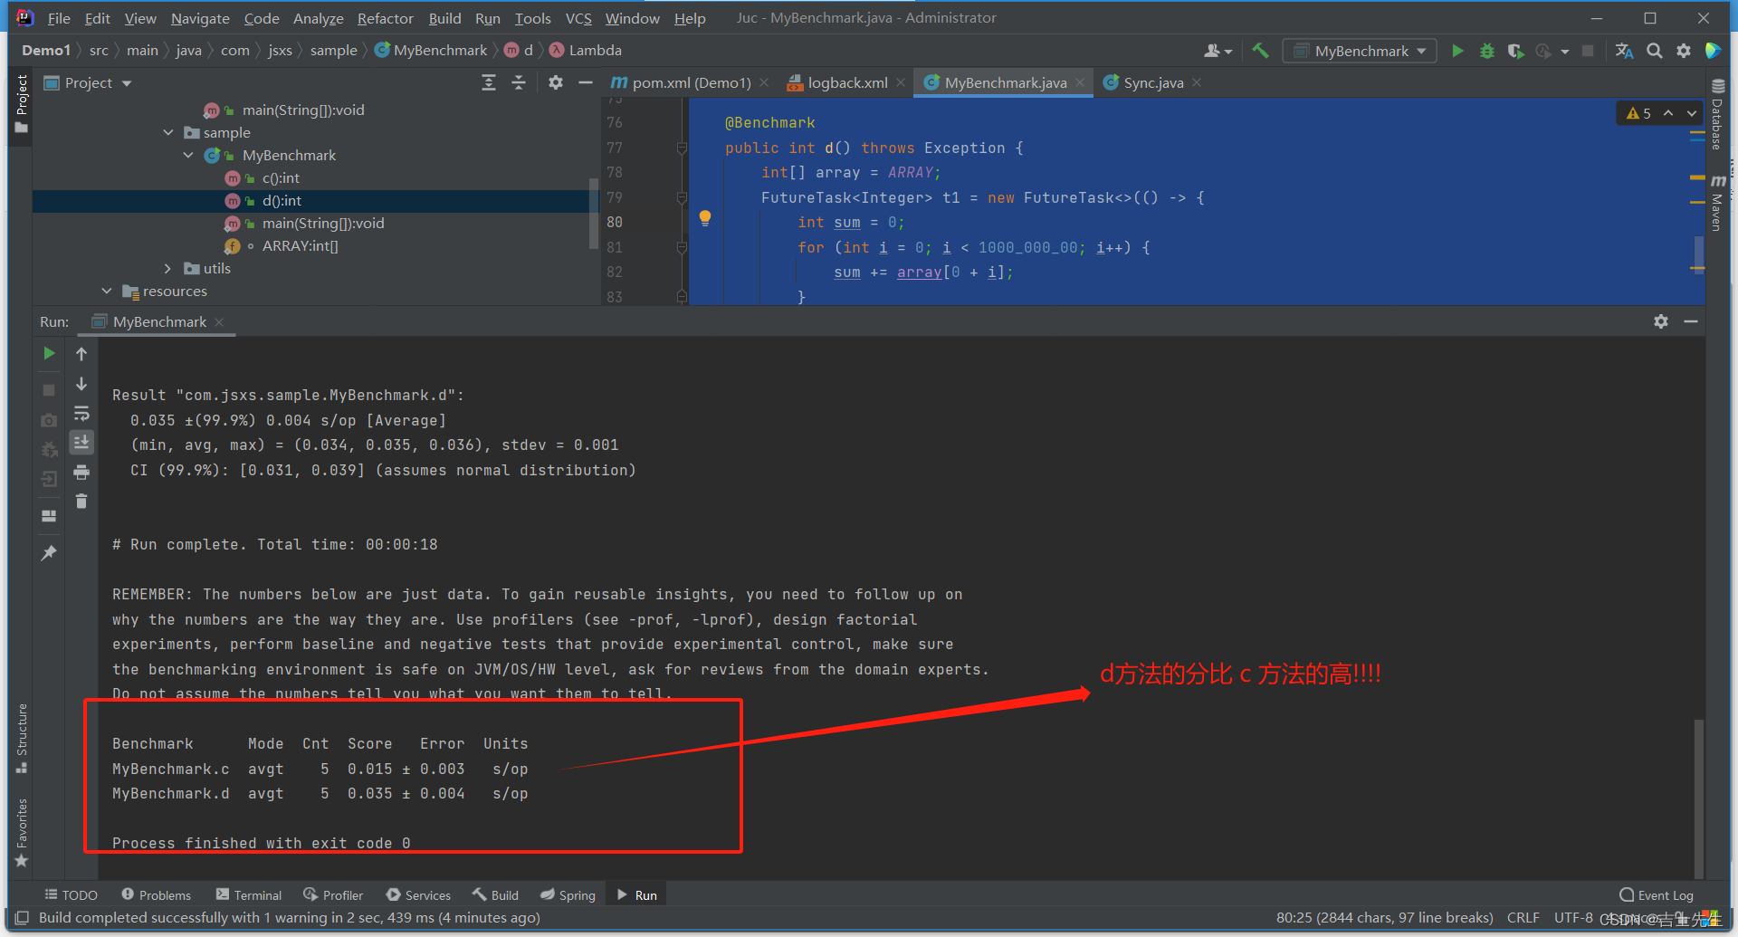Viewport: 1738px width, 937px height.
Task: Click the Project tree scrollbar thumb
Action: click(x=594, y=213)
